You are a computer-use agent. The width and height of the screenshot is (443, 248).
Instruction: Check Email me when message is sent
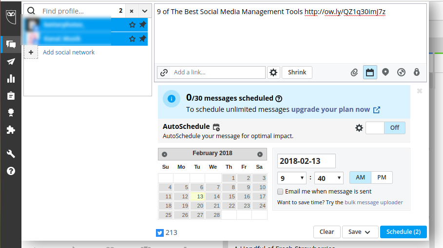point(280,192)
